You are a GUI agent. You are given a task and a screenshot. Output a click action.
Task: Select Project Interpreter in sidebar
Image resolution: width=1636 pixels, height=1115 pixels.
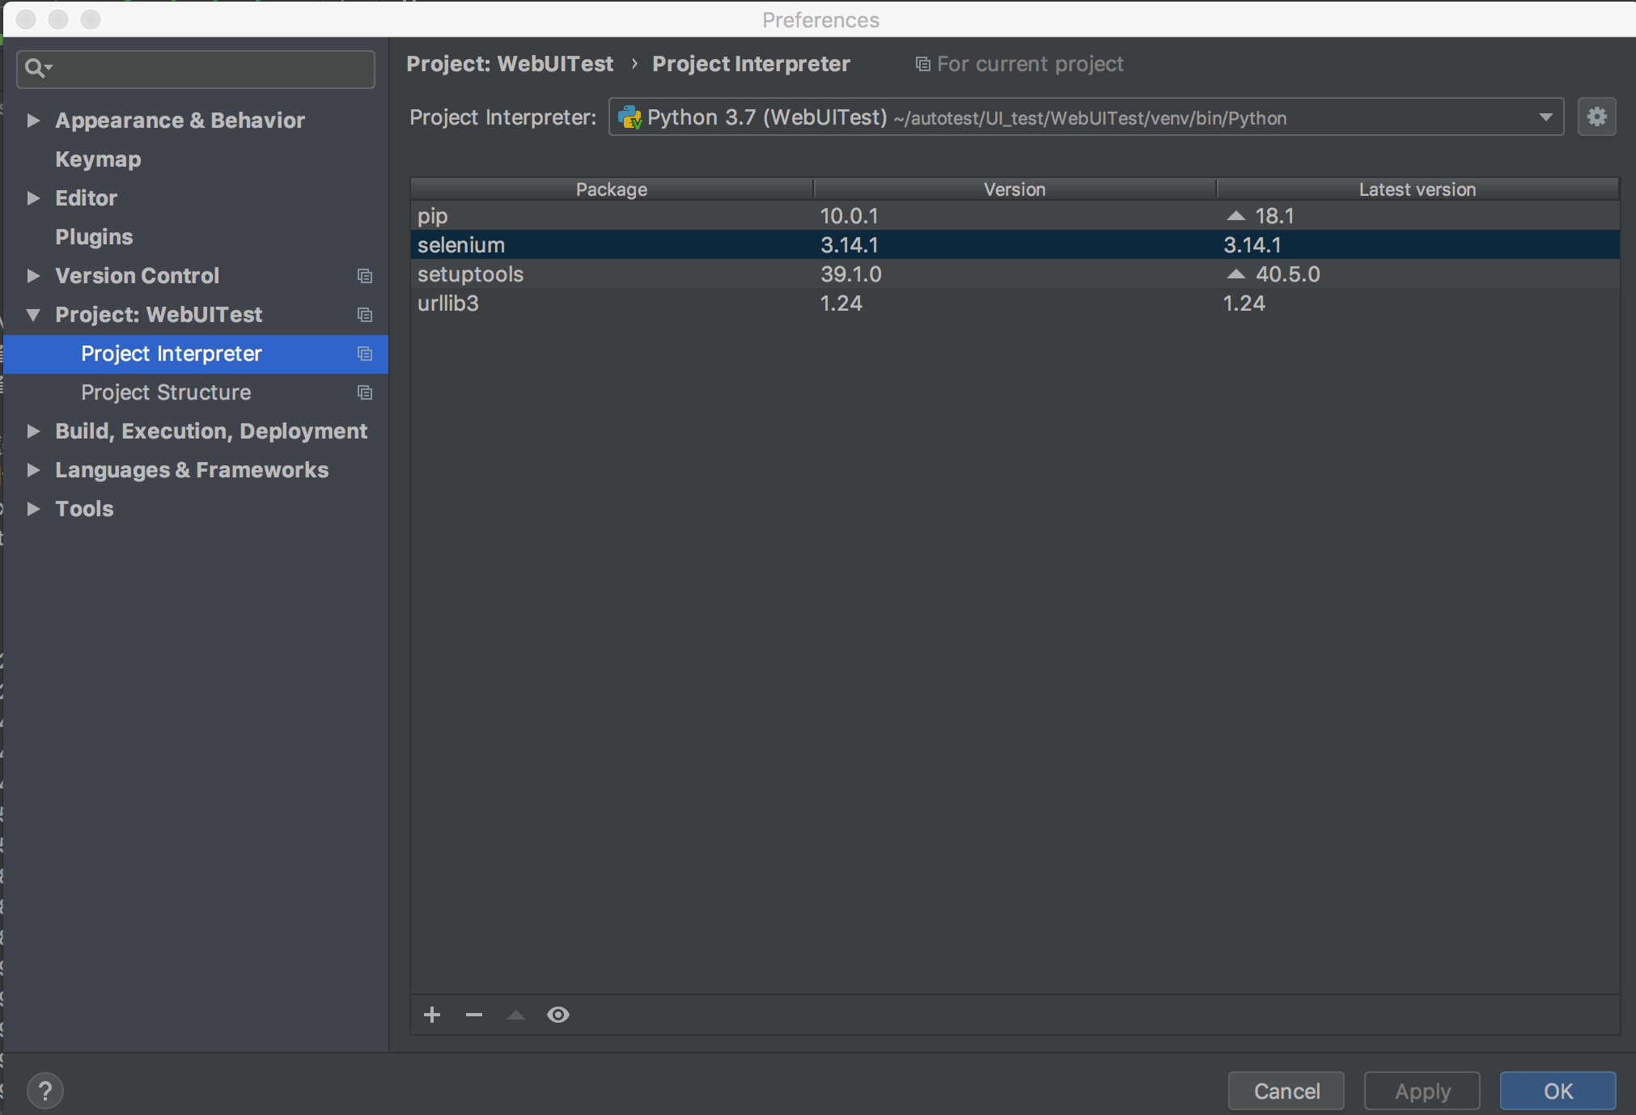click(196, 354)
